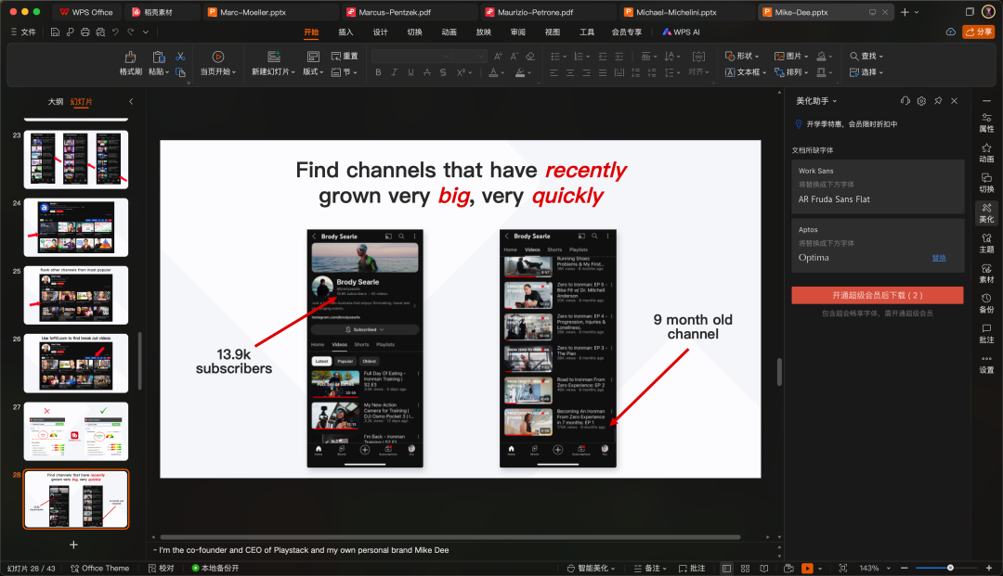
Task: Switch to slide sorter grid view
Action: tap(745, 569)
